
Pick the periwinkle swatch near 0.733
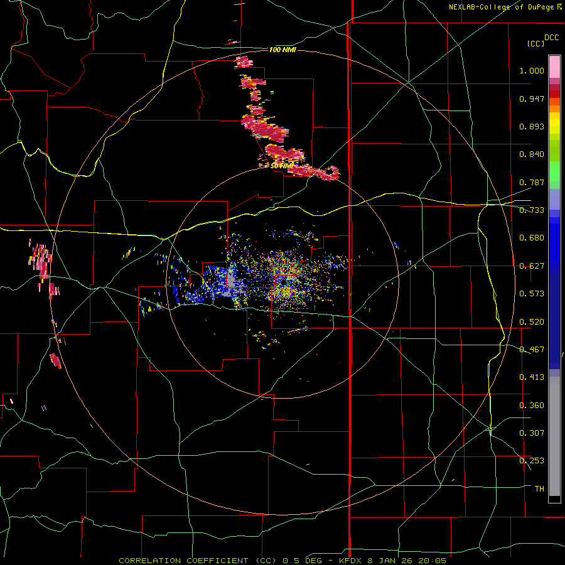554,199
